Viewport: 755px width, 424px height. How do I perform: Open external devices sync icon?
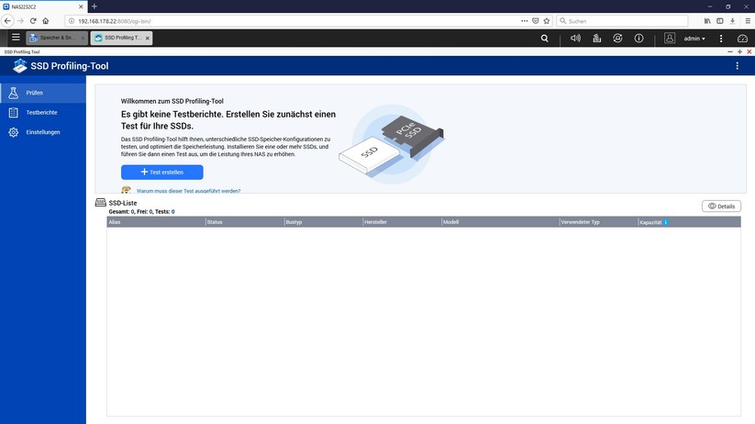(x=617, y=39)
